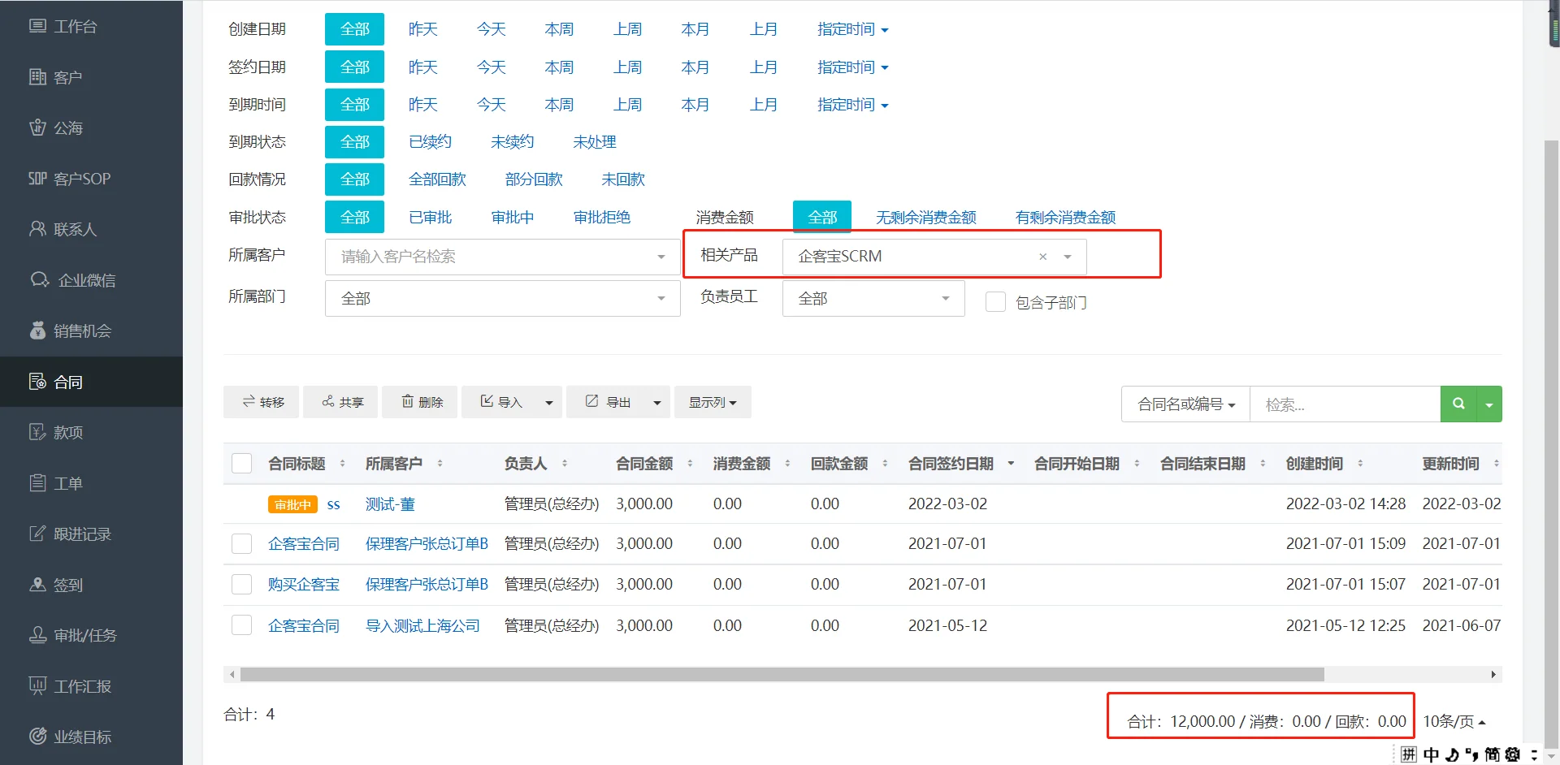1560x765 pixels.
Task: Expand 到期时间 指定时间 dropdown
Action: click(852, 105)
